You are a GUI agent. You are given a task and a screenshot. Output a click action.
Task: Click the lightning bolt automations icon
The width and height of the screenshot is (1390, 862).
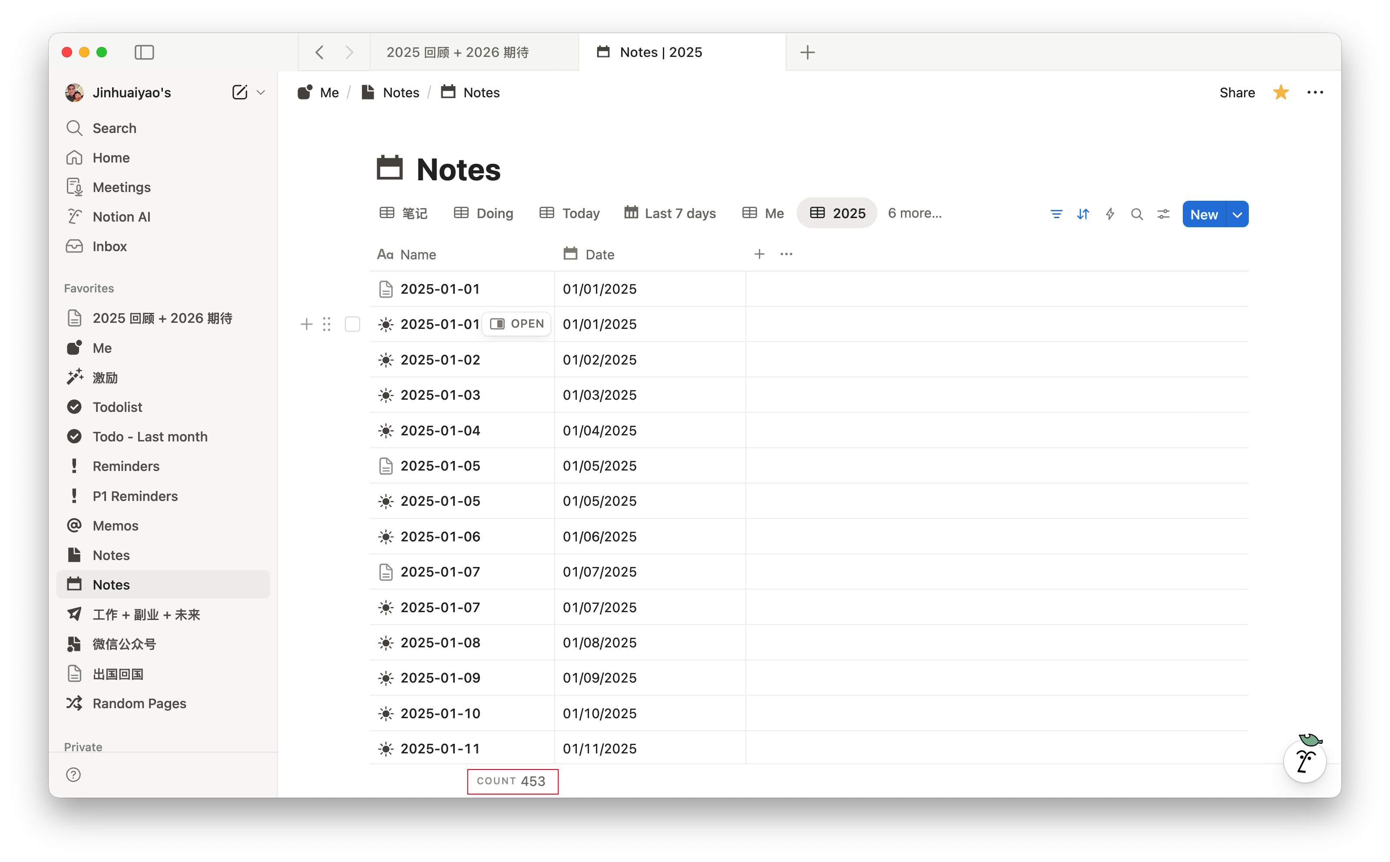coord(1109,214)
